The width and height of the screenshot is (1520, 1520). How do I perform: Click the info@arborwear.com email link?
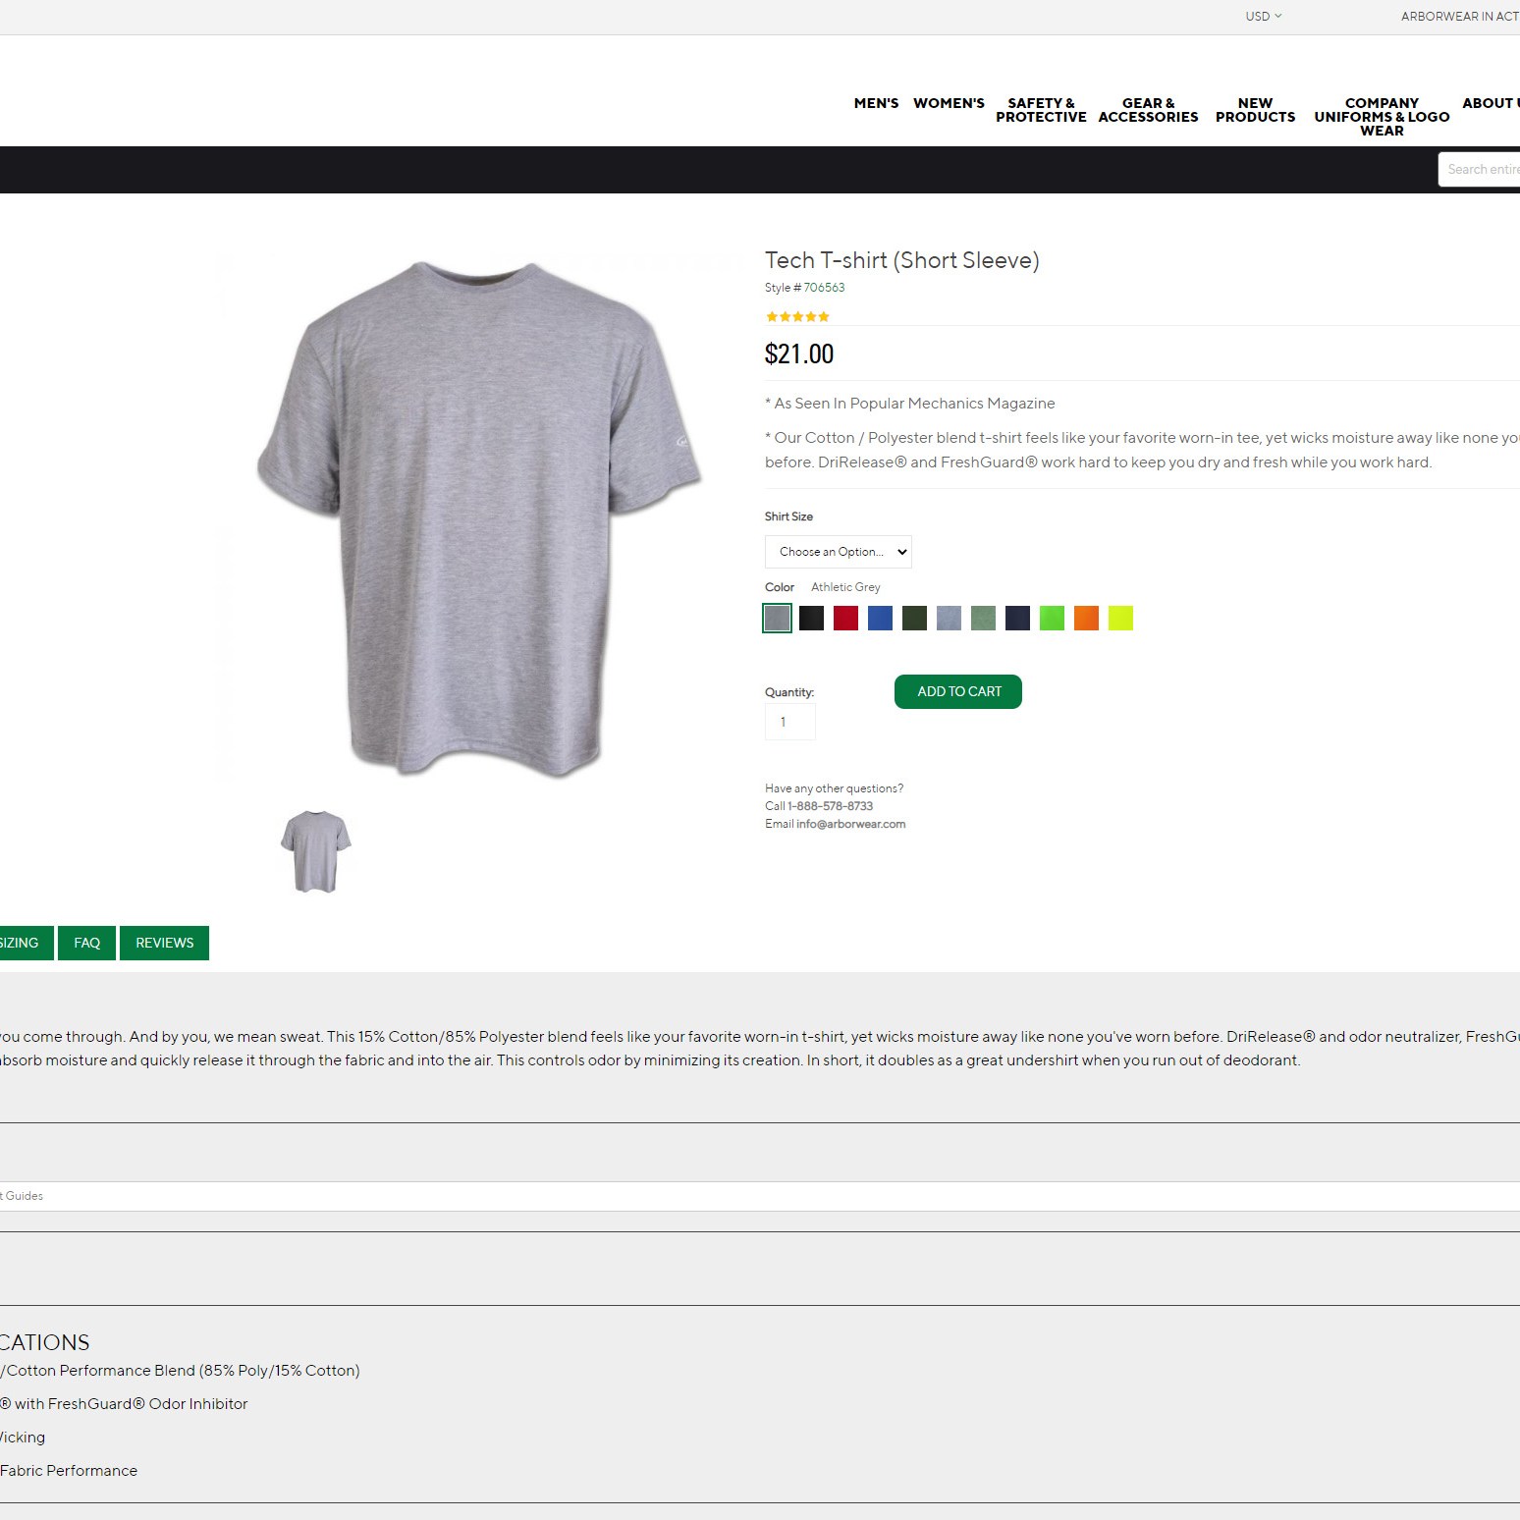click(x=850, y=824)
